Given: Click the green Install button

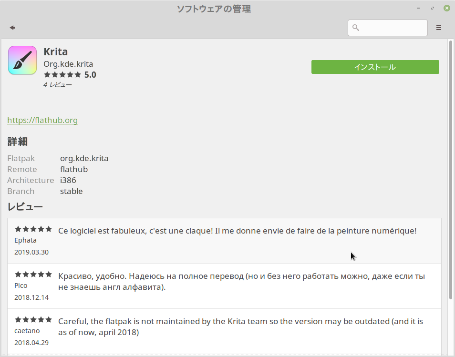Looking at the screenshot, I should 375,67.
